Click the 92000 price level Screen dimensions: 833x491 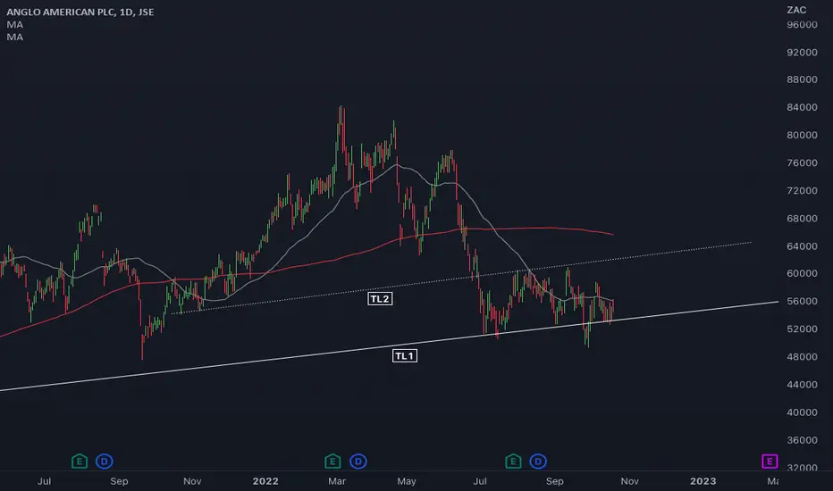tap(802, 52)
